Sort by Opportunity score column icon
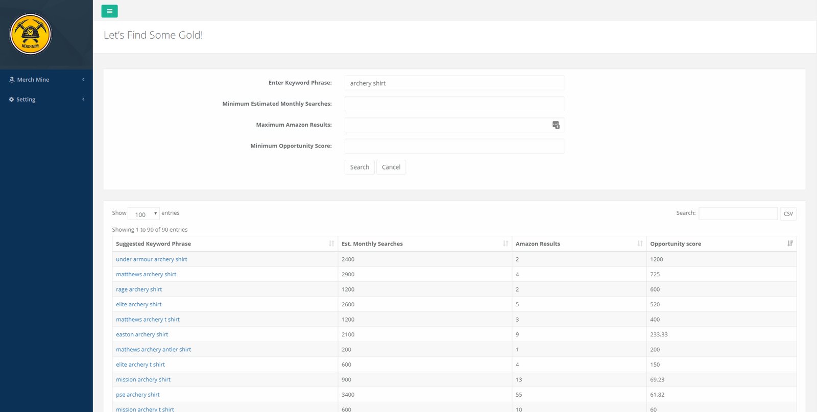 [x=790, y=244]
